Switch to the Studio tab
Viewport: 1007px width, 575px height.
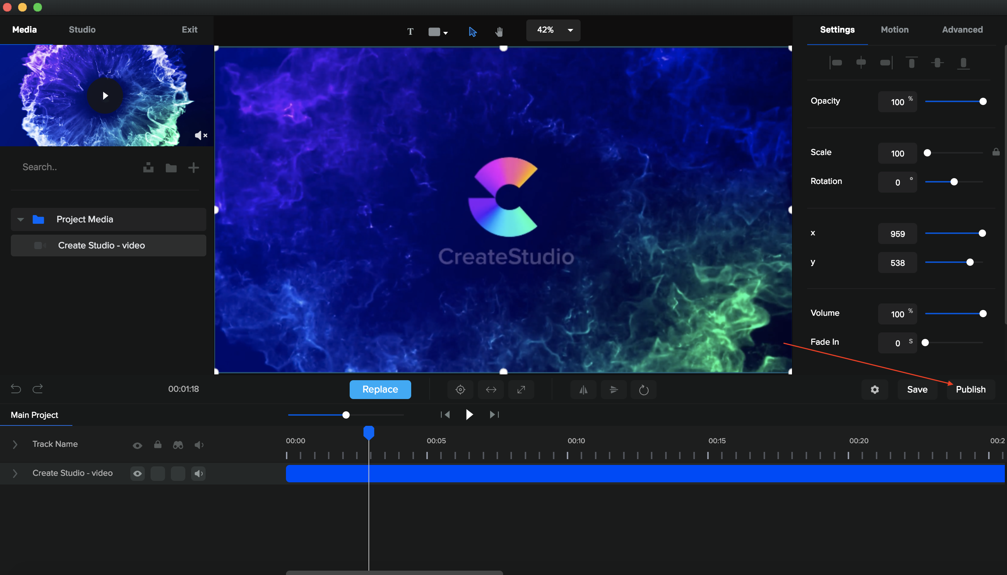click(82, 30)
